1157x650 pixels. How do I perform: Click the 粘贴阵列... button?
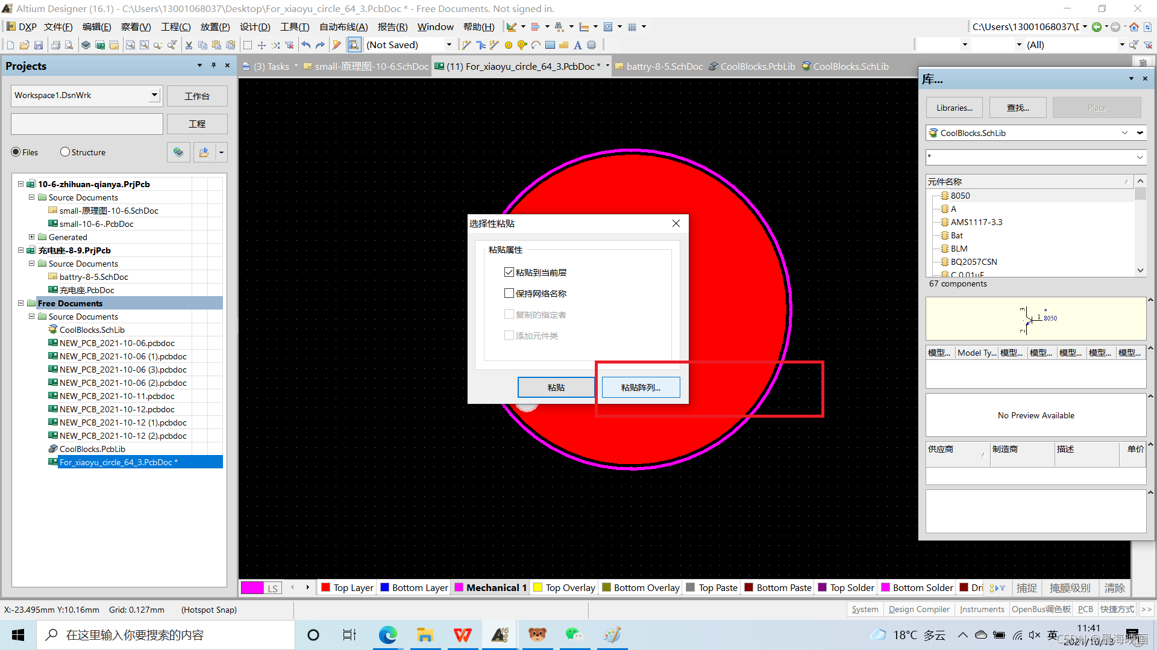coord(641,388)
